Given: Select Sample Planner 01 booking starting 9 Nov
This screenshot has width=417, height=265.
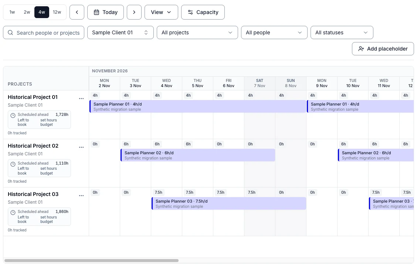Looking at the screenshot, I should tap(360, 106).
